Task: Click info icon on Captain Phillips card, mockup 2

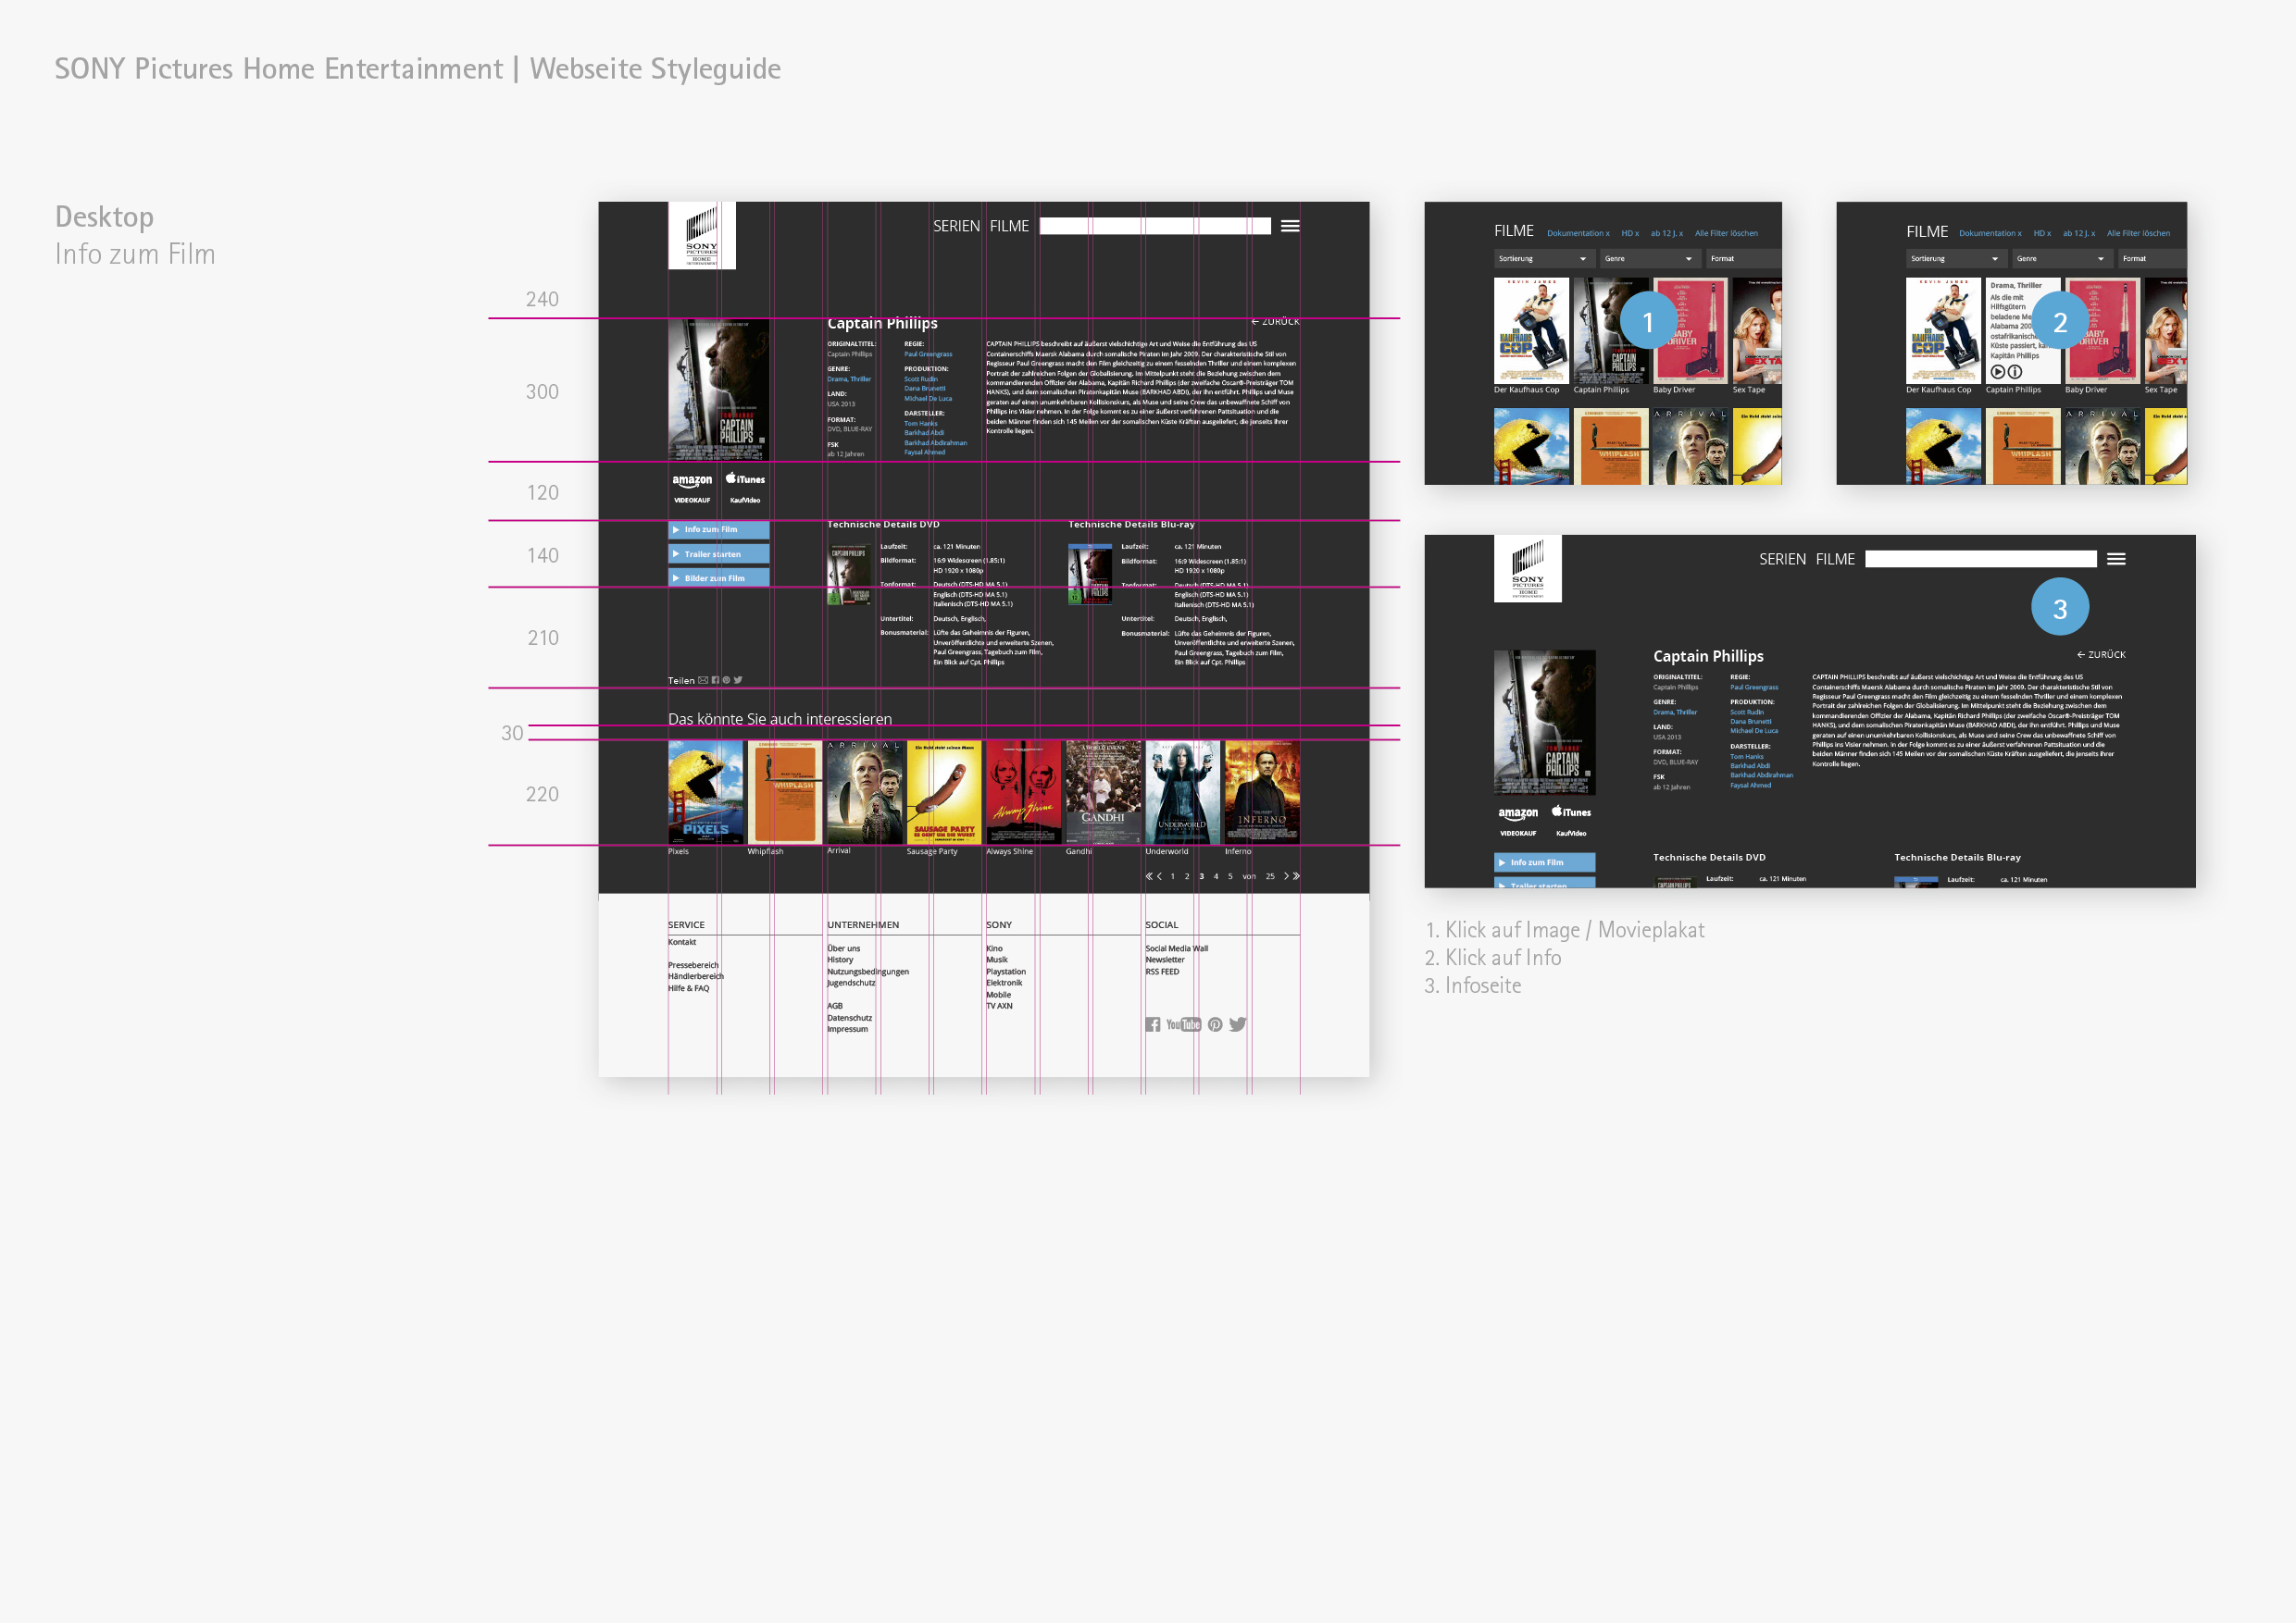Action: [2015, 372]
